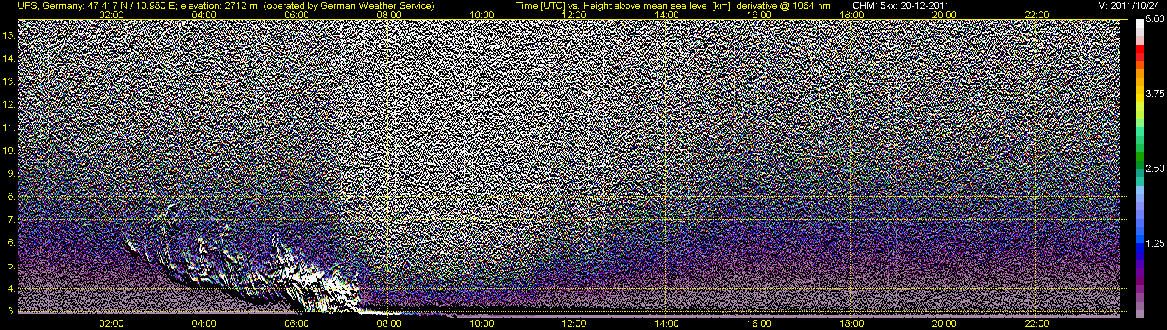Click the colorbar value '2.50'

coord(1155,168)
